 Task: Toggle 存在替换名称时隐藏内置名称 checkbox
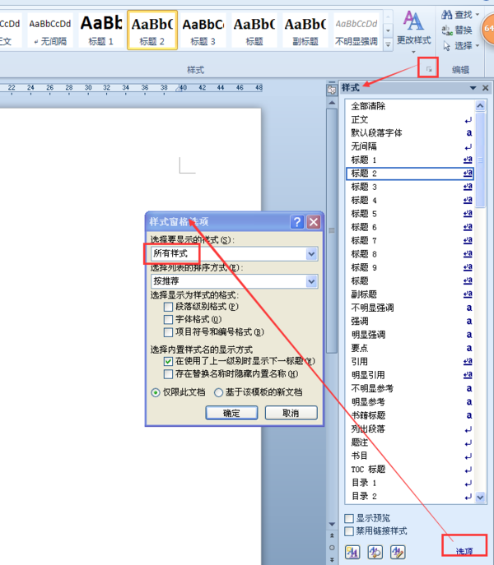click(168, 374)
